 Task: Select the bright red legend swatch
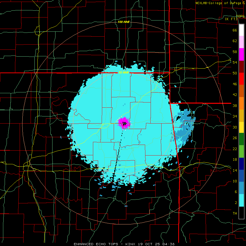point(241,79)
